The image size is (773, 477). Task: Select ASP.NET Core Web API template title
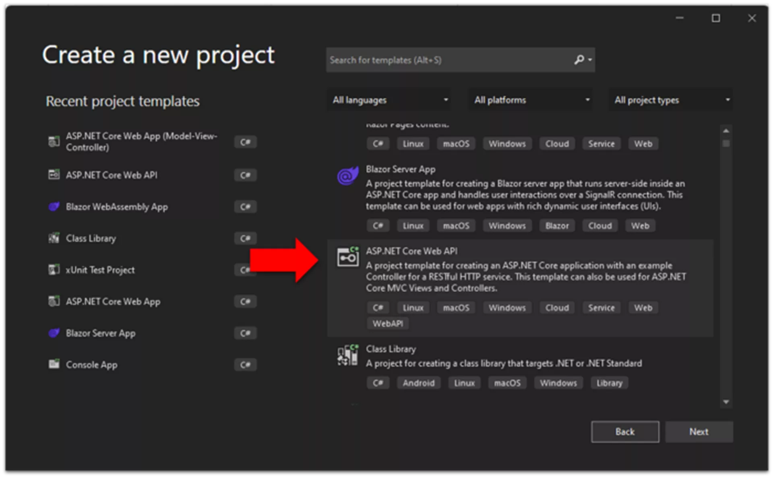coord(411,251)
